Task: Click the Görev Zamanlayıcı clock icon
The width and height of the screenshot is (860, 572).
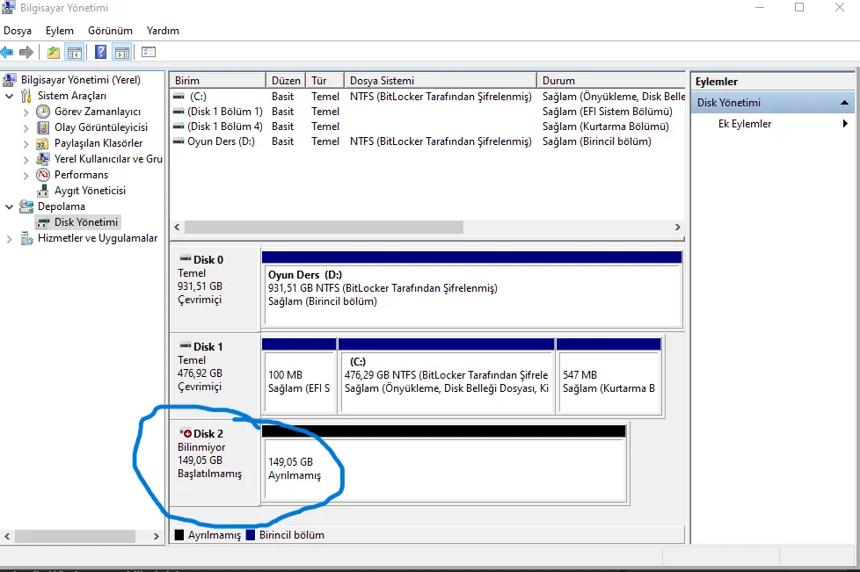Action: click(43, 112)
